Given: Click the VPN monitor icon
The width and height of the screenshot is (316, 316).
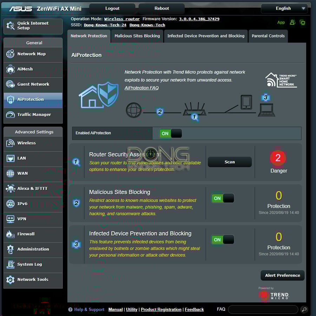Looking at the screenshot, I should [10, 219].
